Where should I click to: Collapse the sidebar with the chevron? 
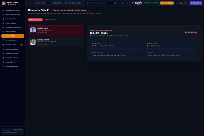pos(22,3)
